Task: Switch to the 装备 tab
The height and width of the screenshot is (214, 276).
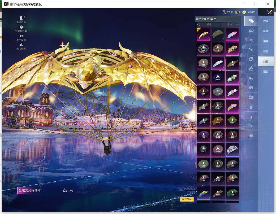Action: (266, 41)
